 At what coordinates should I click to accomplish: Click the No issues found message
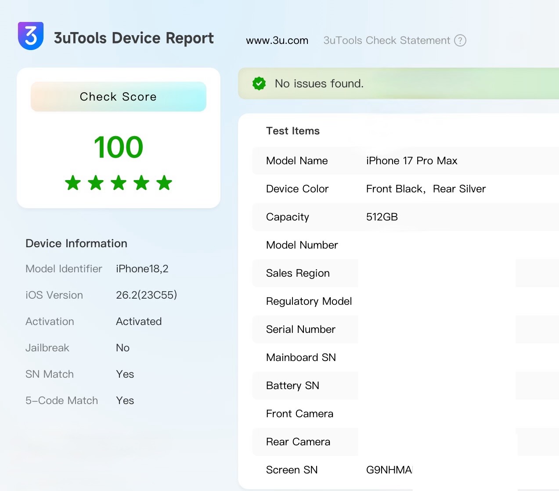click(319, 83)
